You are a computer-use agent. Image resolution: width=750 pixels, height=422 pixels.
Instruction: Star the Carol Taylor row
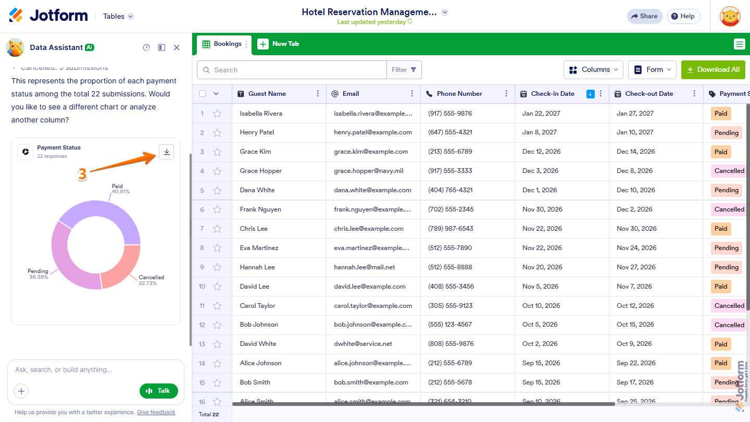pos(217,306)
